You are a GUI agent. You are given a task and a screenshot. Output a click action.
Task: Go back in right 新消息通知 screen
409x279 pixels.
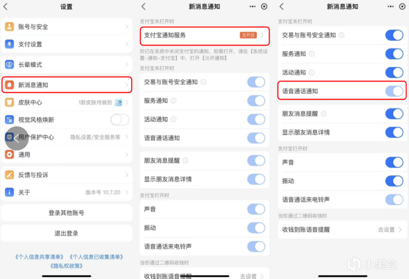(281, 7)
